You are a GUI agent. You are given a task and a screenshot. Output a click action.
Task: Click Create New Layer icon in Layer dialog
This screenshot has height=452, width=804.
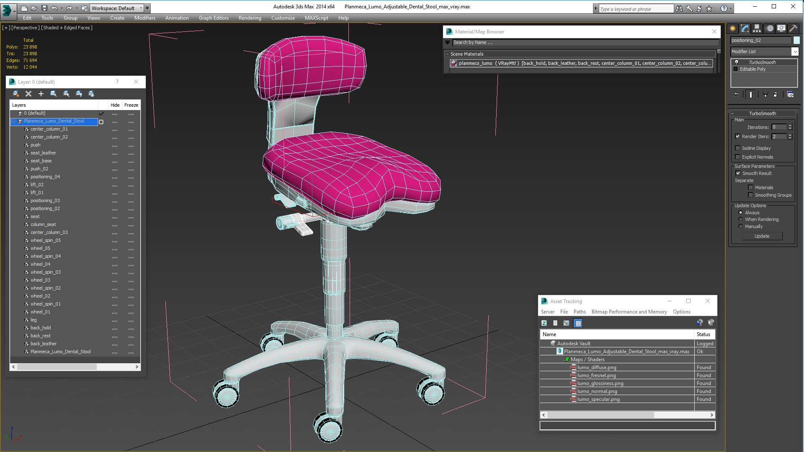[16, 94]
